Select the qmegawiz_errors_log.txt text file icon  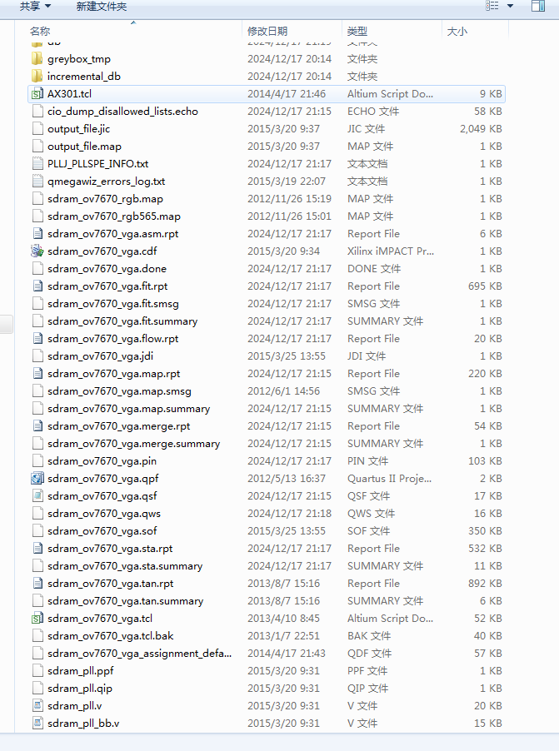(37, 182)
